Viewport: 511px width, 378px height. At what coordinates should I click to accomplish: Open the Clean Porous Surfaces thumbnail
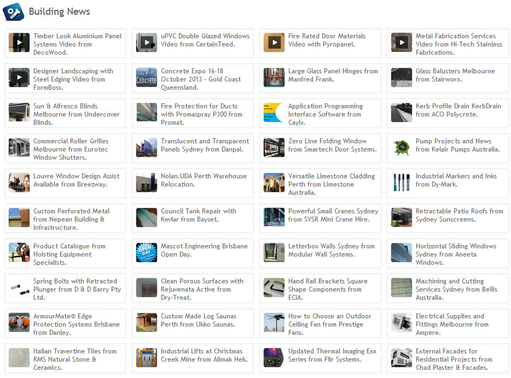pos(147,288)
